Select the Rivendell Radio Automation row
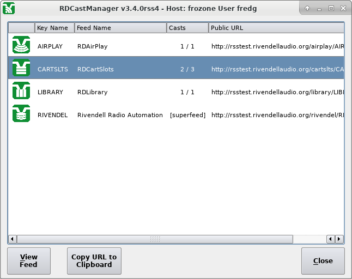Viewport: 352px width, 279px height. (x=120, y=115)
